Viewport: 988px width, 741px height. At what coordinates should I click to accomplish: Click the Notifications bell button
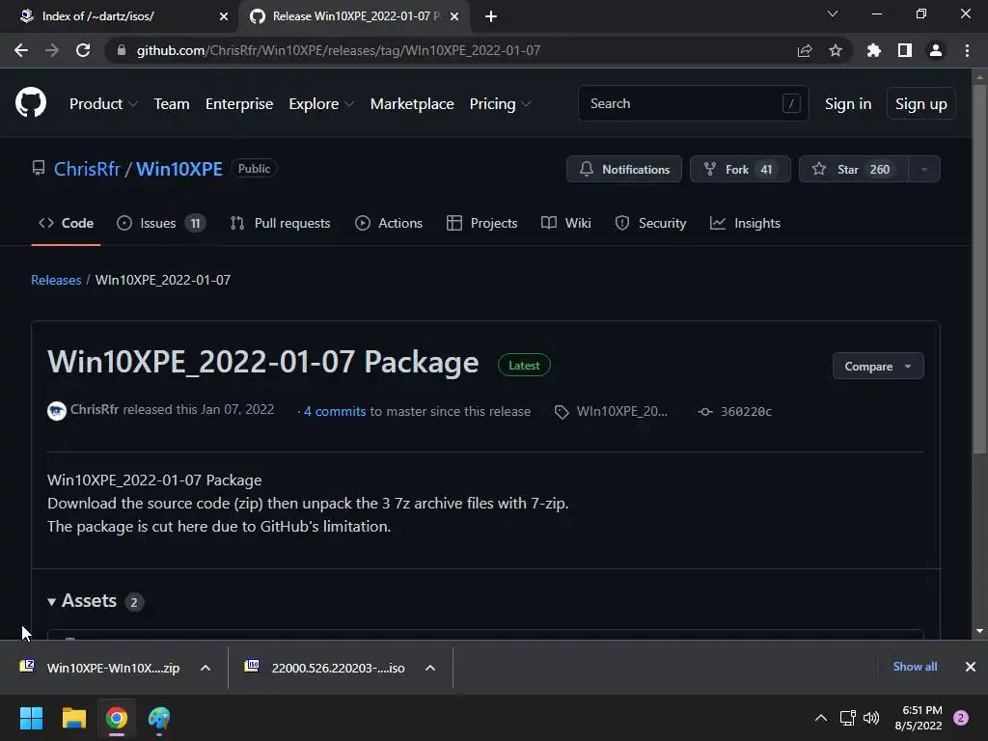click(624, 169)
